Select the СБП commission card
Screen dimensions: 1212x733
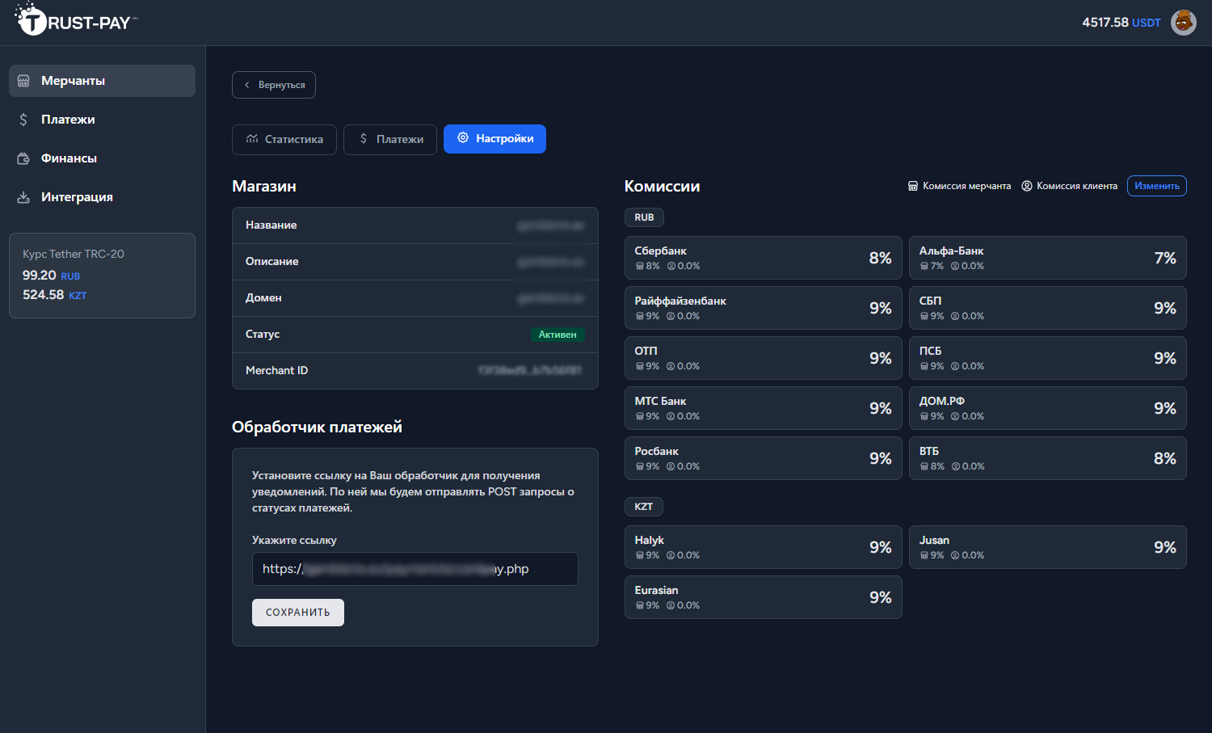click(1048, 308)
